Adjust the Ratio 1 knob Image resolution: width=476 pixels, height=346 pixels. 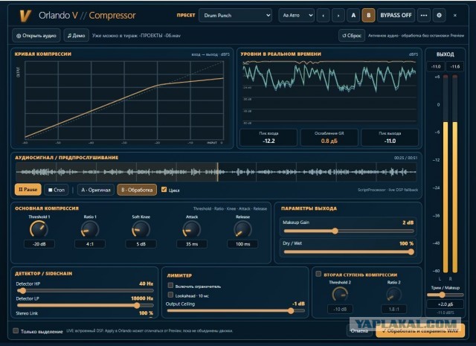(x=90, y=229)
